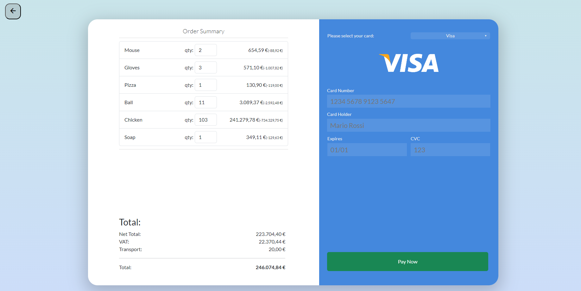Screen dimensions: 581x291
Task: Select the Mouse item row name
Action: 132,50
